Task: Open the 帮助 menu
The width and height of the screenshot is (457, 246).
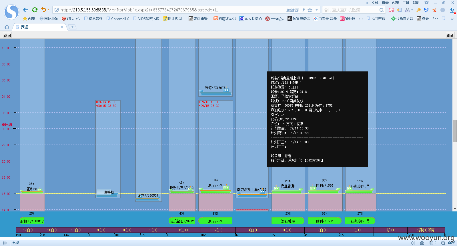Action: [x=416, y=3]
